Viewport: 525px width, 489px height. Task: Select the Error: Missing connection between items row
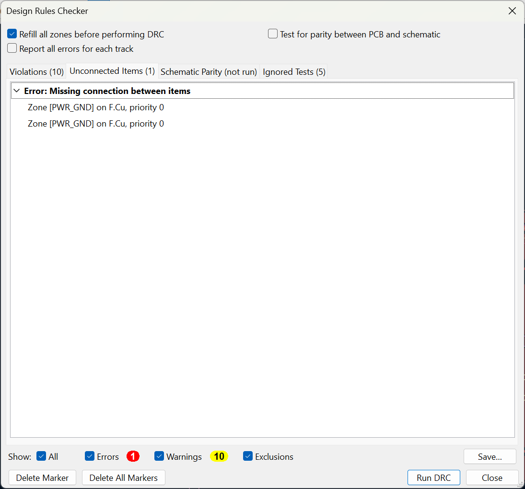point(263,91)
